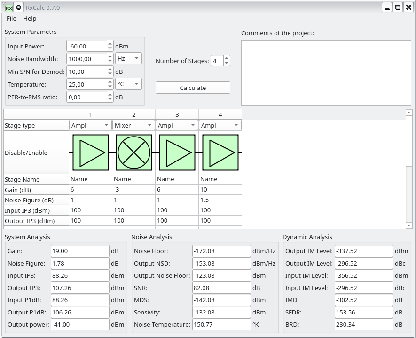Screen dimensions: 416x338
Task: Toggle the stage 2 mixer block icon
Action: tap(134, 153)
